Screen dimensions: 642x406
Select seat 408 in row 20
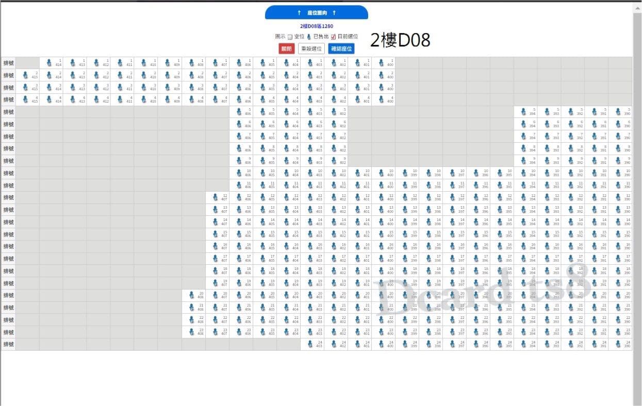(194, 295)
